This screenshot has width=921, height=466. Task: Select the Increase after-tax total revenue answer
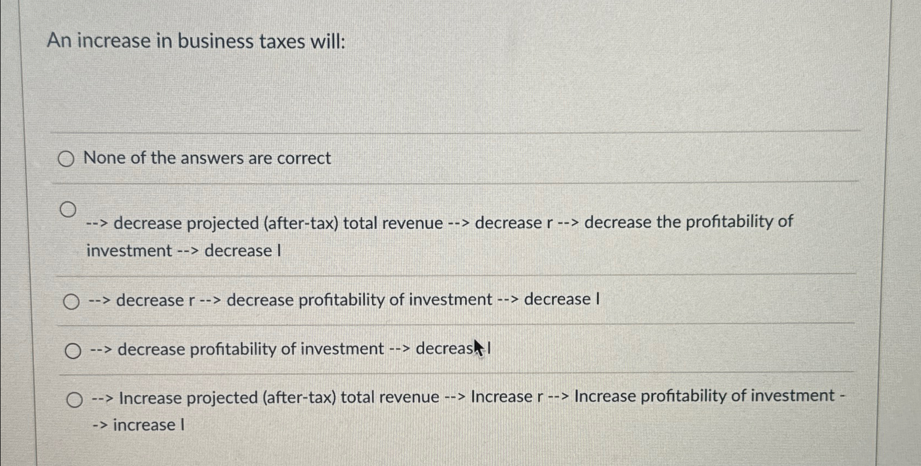[75, 399]
